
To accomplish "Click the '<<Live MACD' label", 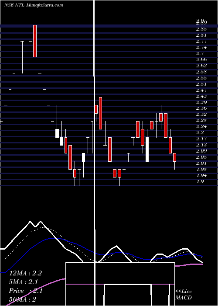I will [184, 295].
